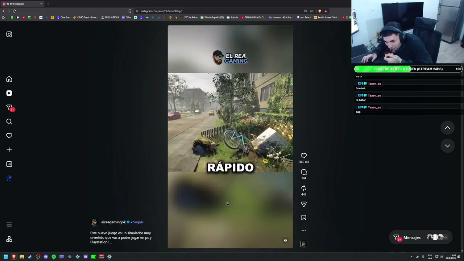Open the reel's three-dot options menu

click(304, 231)
